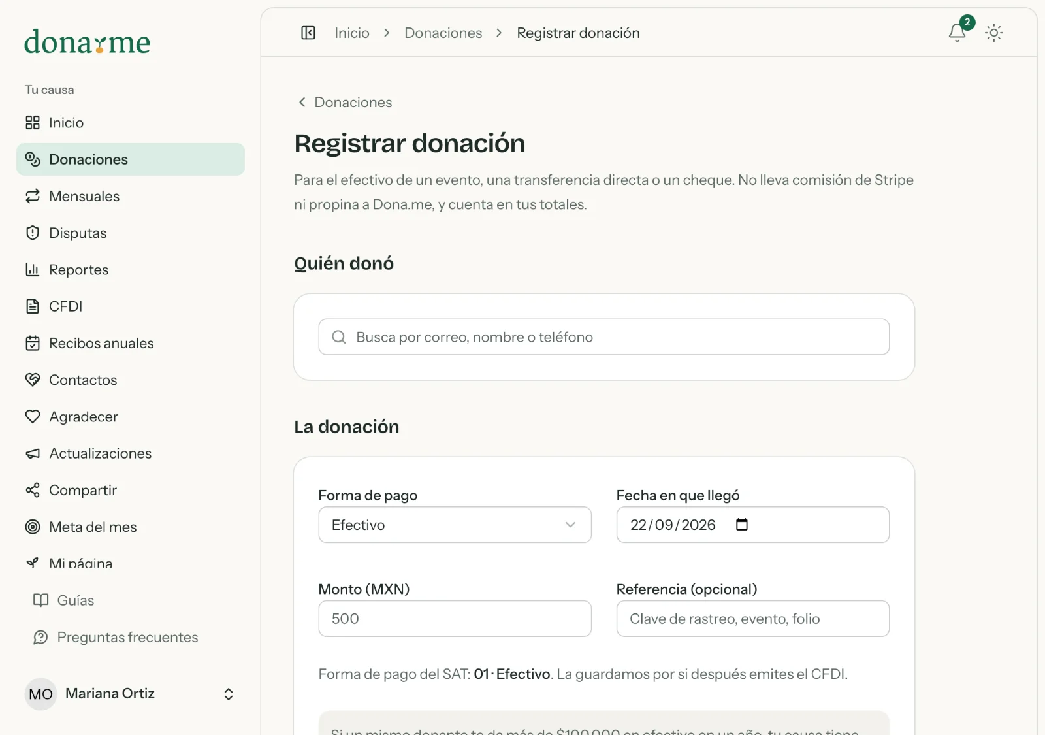Click the Agradecer heart icon
Viewport: 1045px width, 735px height.
coord(33,416)
